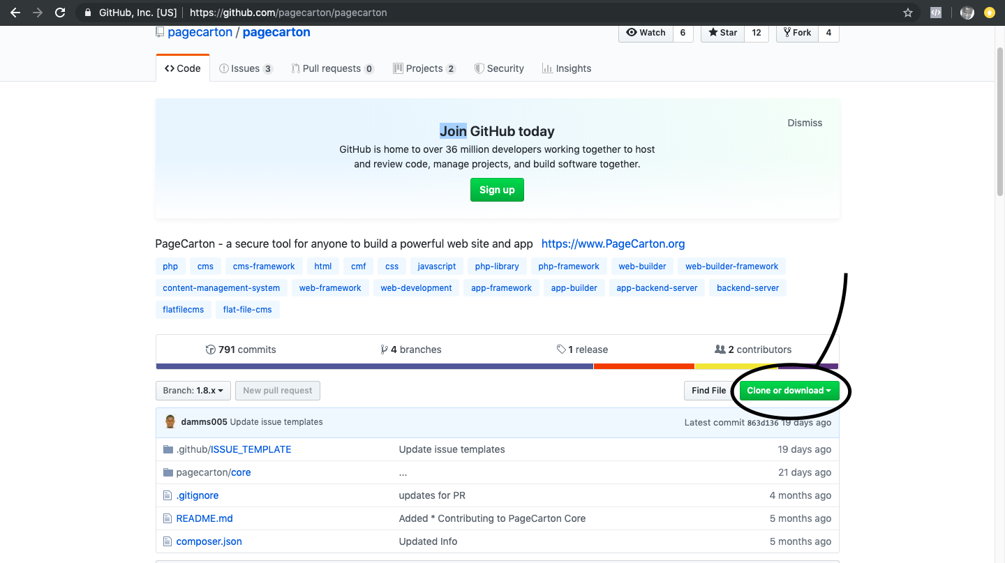View the 791 commits history
Viewport: 1005px width, 563px height.
tap(241, 350)
